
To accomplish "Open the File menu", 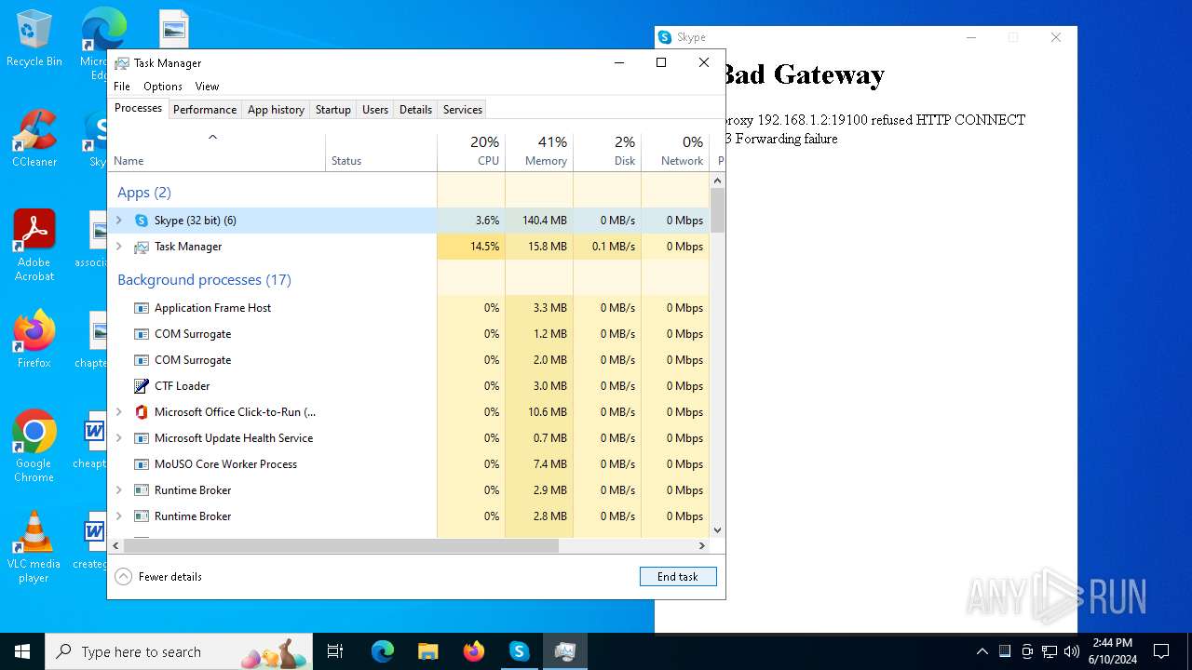I will coord(122,87).
